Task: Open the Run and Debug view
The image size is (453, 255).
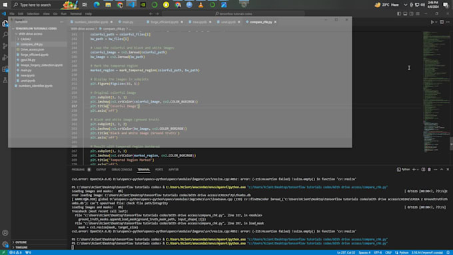Action: tap(5, 57)
